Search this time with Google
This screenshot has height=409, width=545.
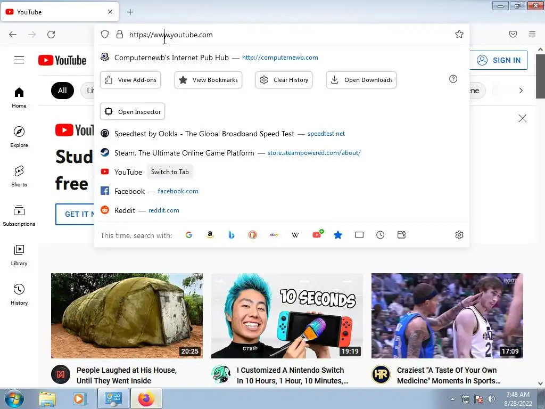[189, 235]
